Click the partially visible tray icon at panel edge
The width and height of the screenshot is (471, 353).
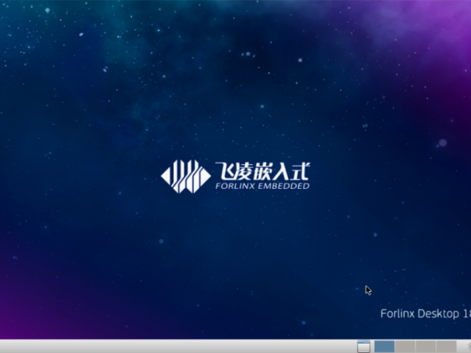[467, 346]
